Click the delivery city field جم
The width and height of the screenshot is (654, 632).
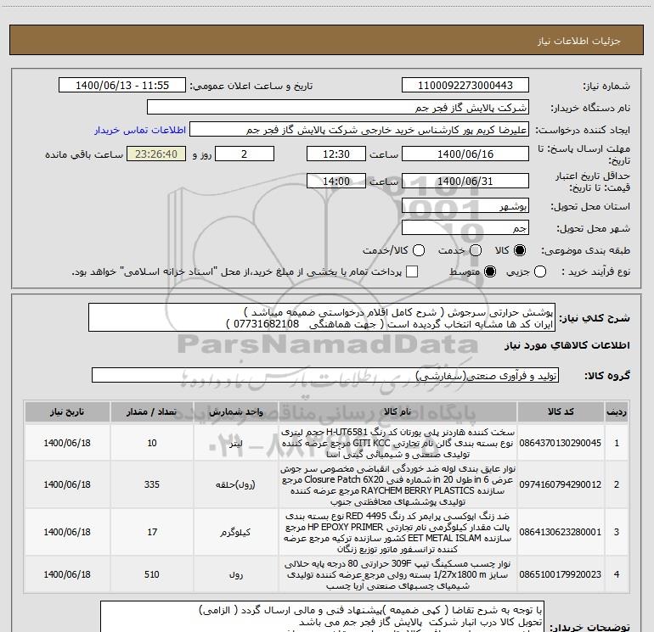tap(465, 228)
